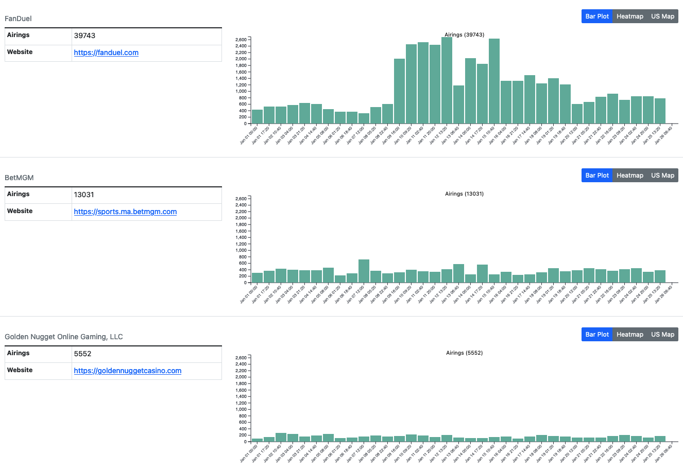
Task: Open the sports.ma.betmgm.com link
Action: tap(125, 212)
